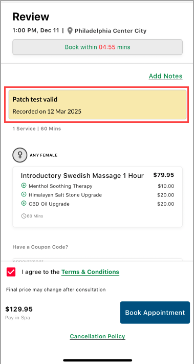The width and height of the screenshot is (194, 364).
Task: Open the Add Notes link
Action: pyautogui.click(x=165, y=76)
